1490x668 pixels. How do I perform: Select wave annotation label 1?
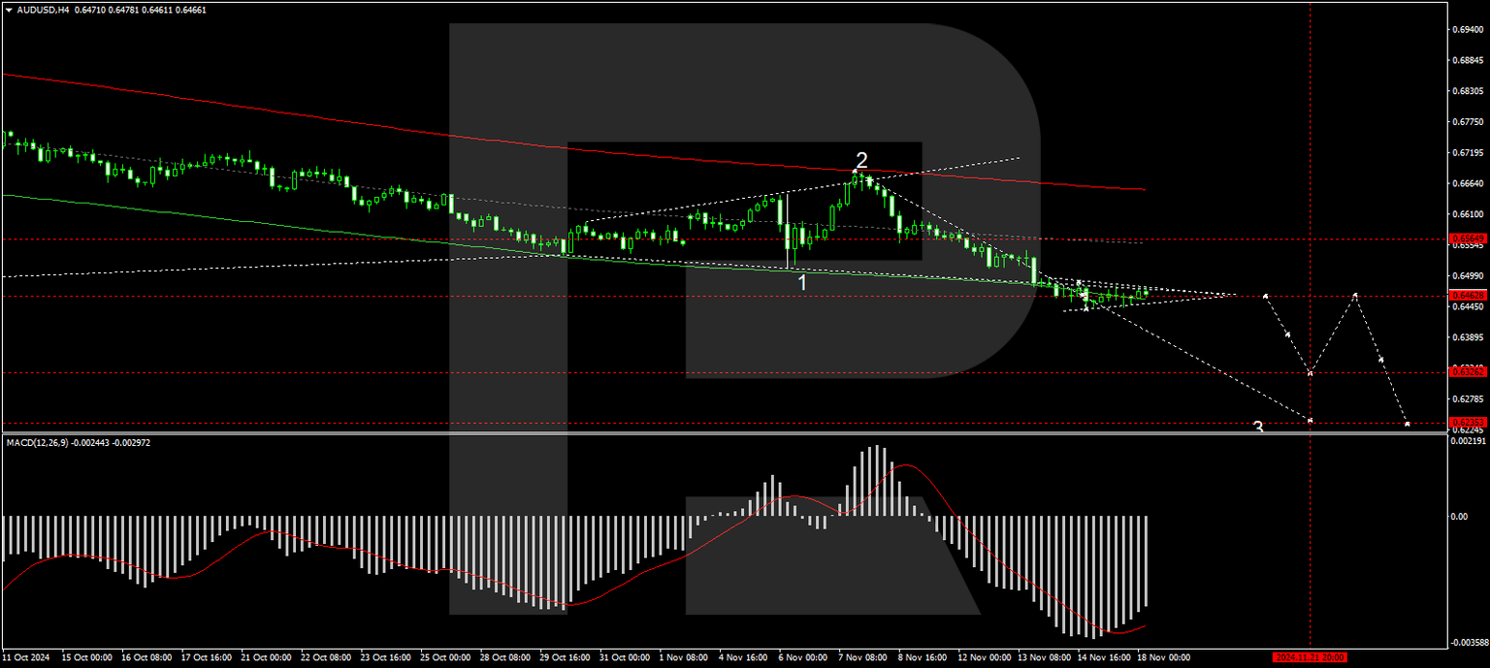click(x=801, y=281)
